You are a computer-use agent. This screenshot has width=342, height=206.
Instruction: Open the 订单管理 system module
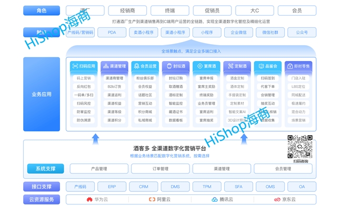click(x=160, y=169)
